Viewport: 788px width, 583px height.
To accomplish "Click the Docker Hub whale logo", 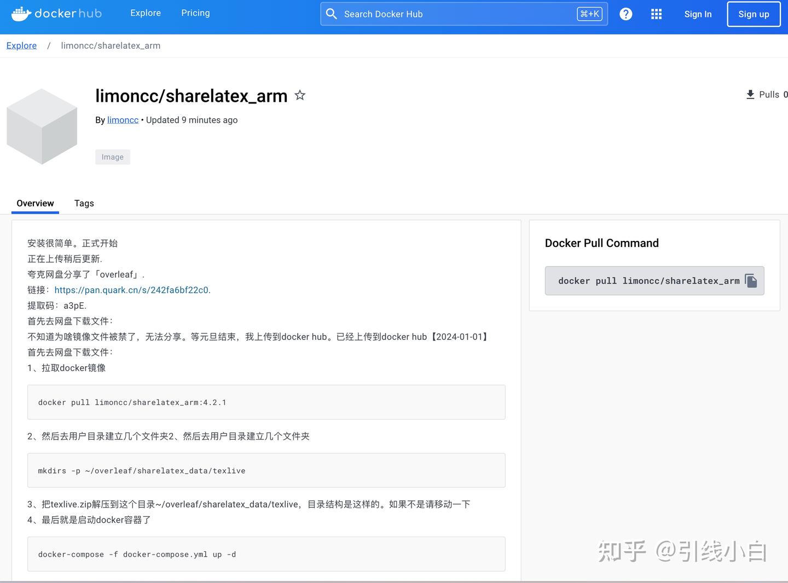I will (56, 14).
